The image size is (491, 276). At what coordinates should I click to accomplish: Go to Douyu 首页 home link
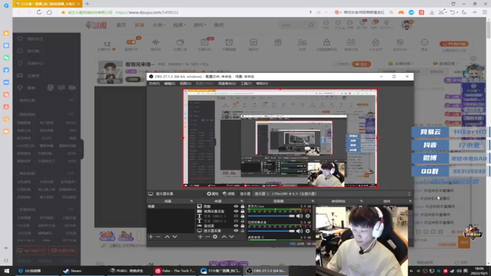pos(121,25)
